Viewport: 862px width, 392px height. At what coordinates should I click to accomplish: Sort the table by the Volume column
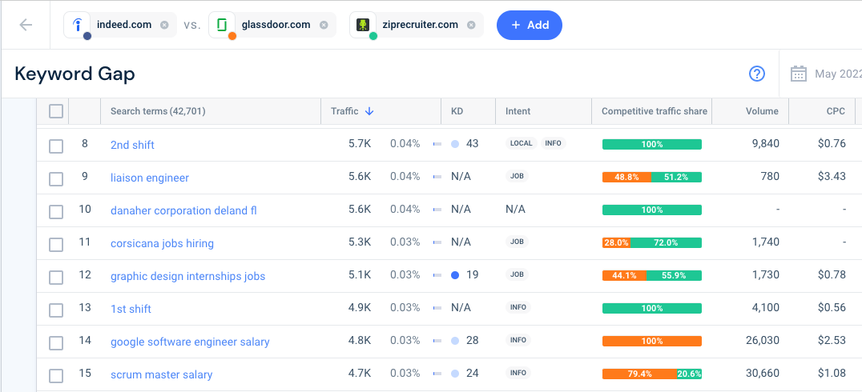[x=762, y=111]
